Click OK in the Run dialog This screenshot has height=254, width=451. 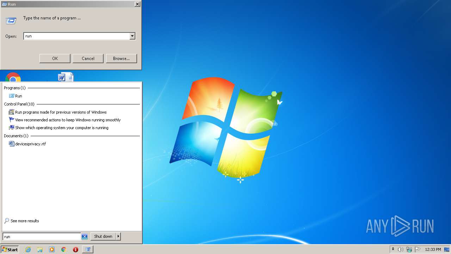(x=55, y=59)
